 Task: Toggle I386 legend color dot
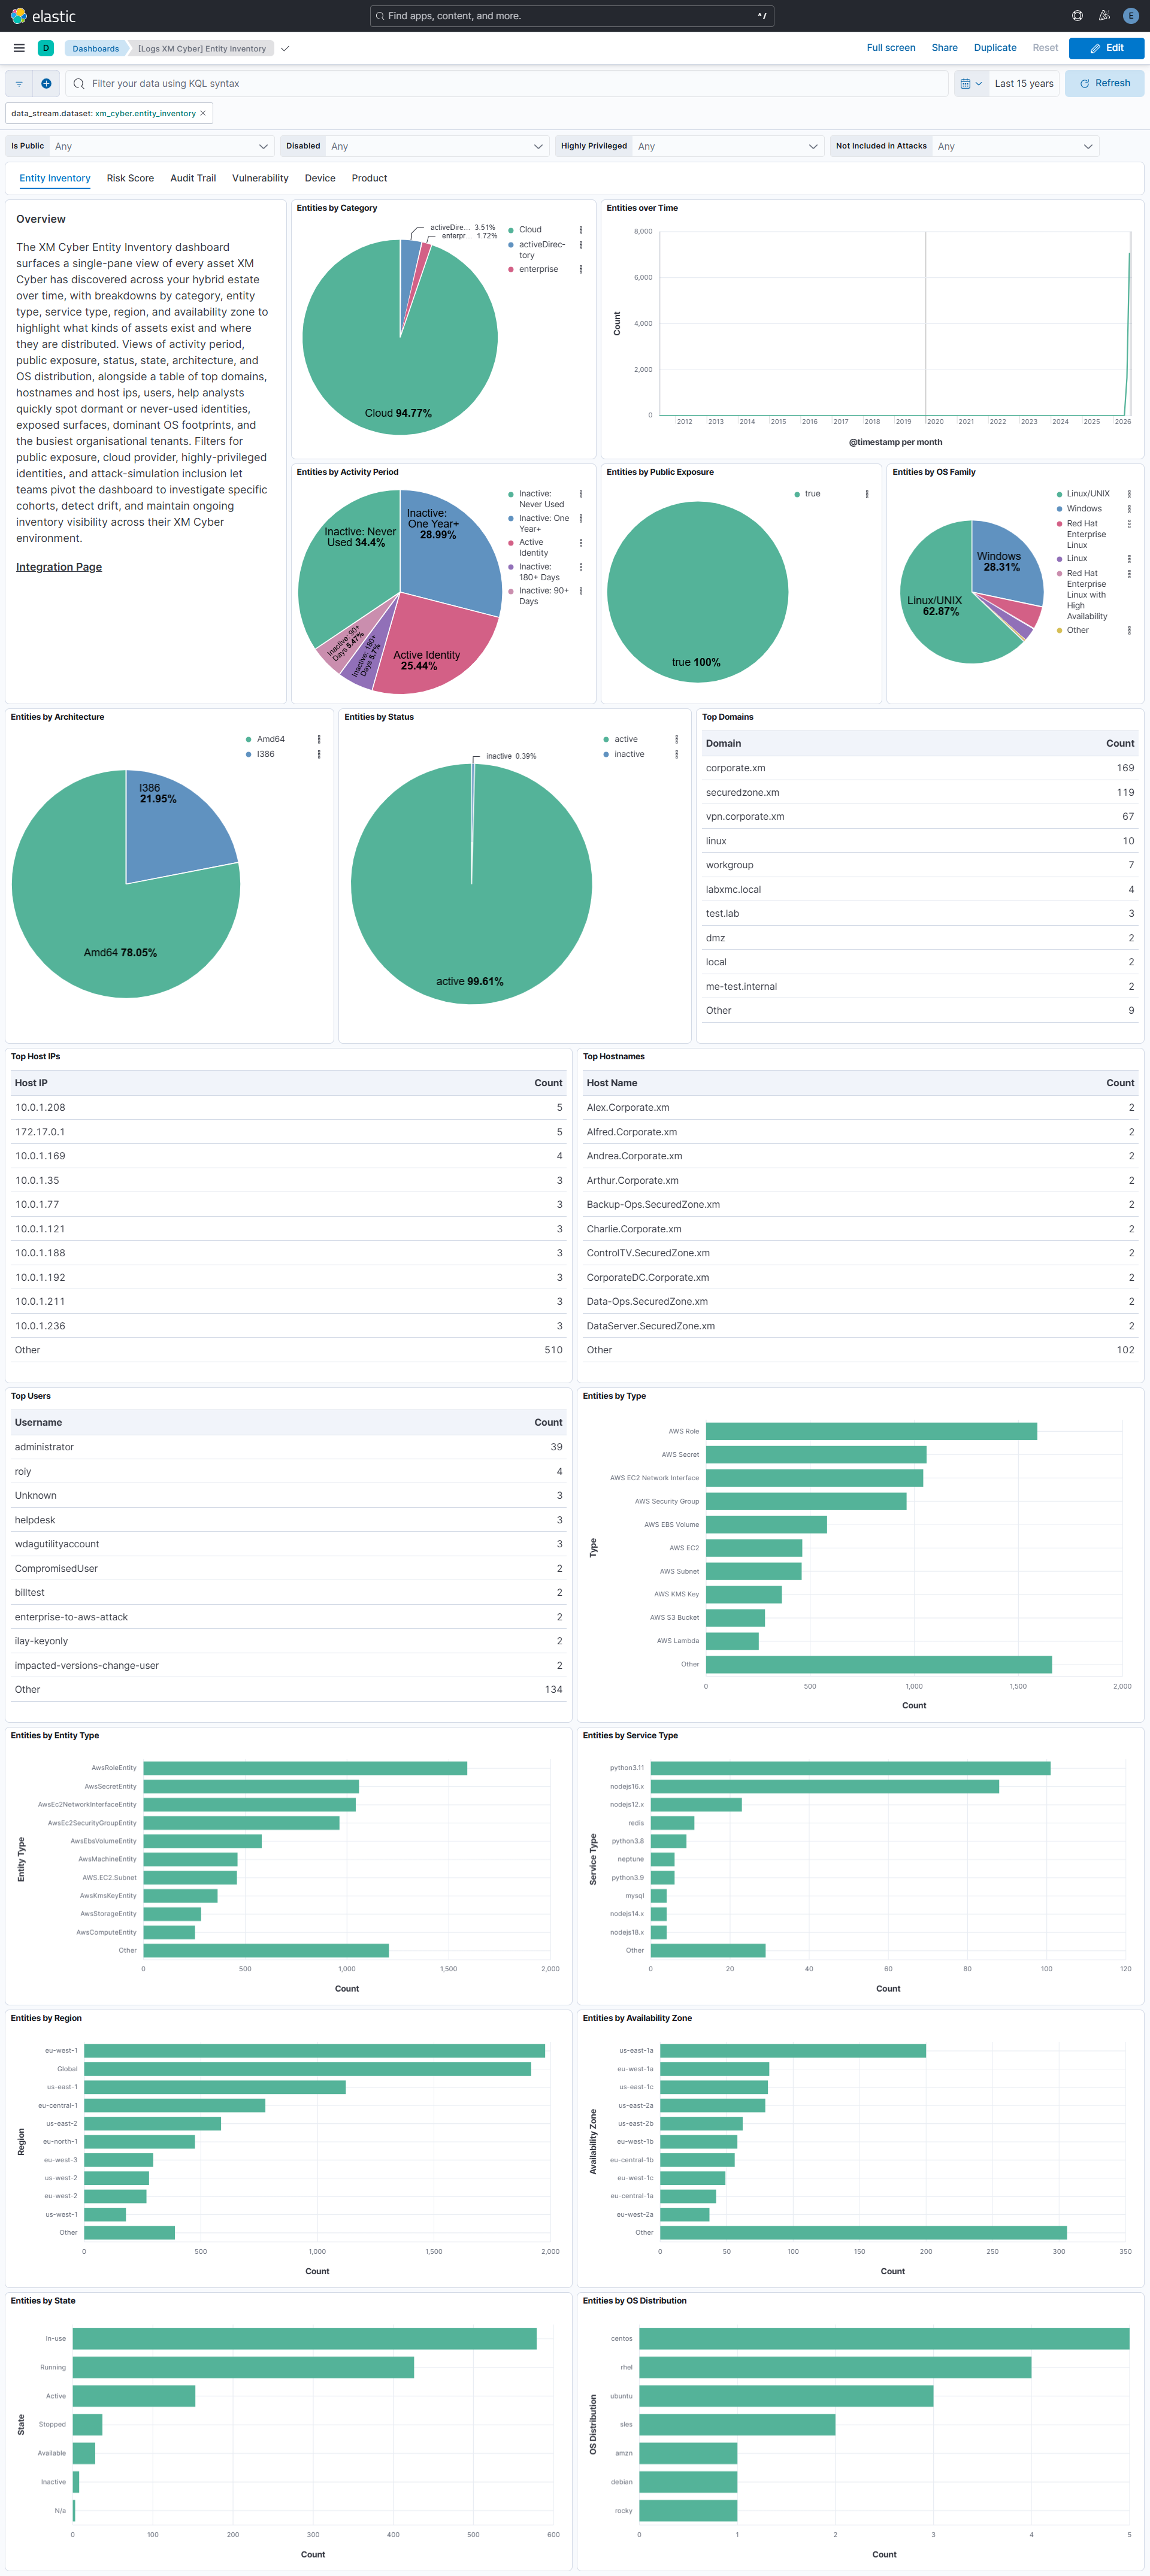pyautogui.click(x=248, y=755)
